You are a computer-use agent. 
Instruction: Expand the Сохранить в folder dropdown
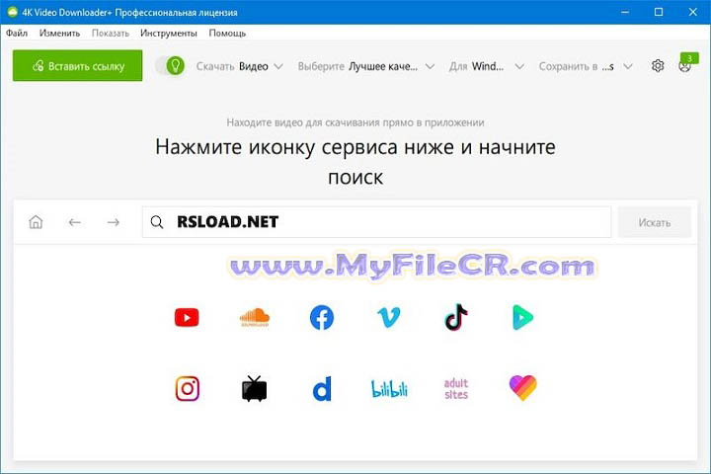586,67
